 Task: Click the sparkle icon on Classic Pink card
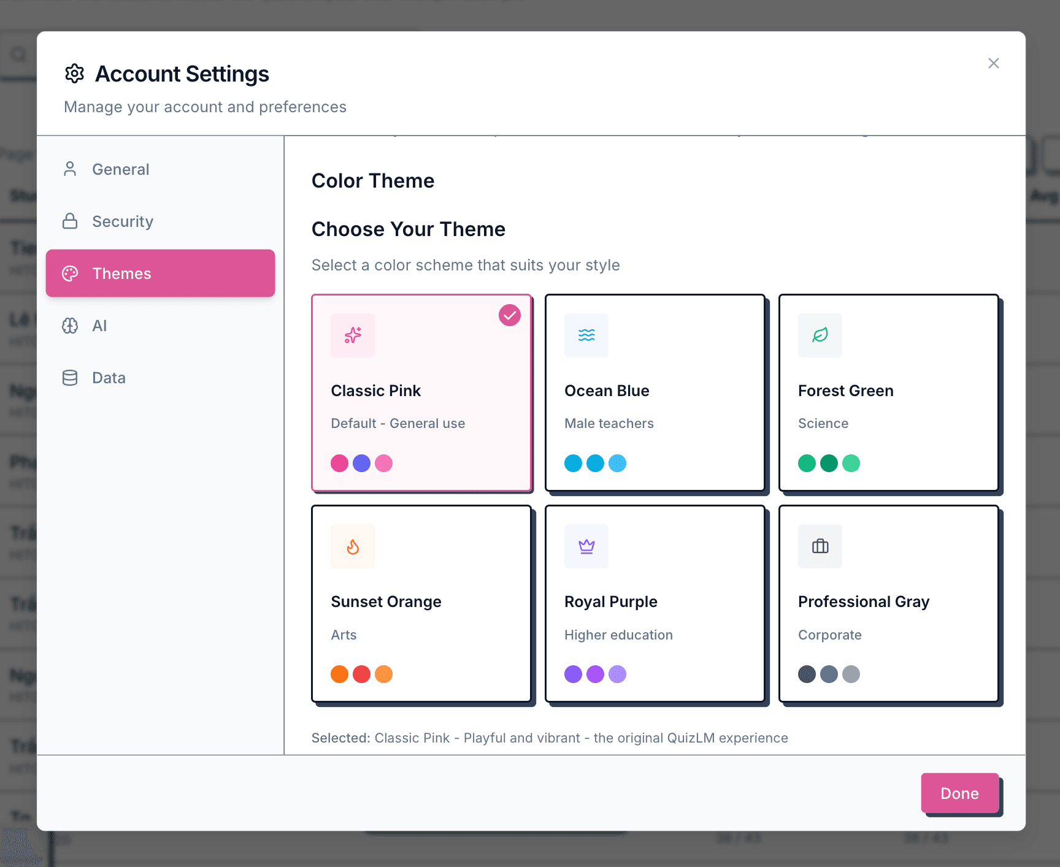tap(353, 335)
